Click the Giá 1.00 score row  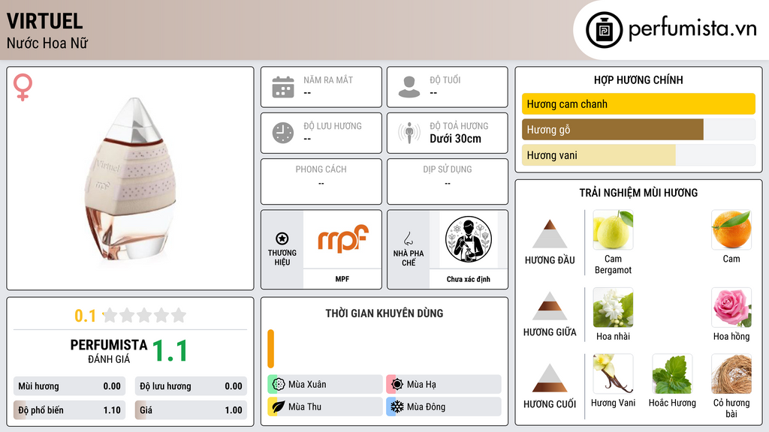(x=191, y=410)
